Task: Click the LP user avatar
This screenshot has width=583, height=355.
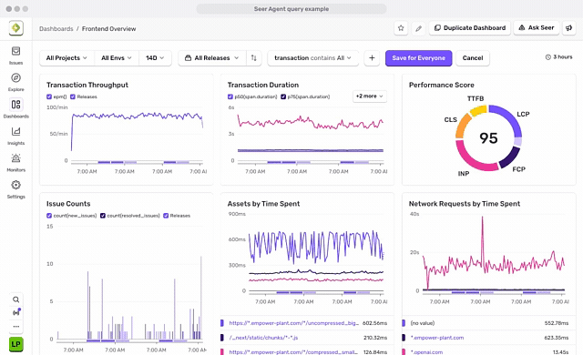Action: 16,344
